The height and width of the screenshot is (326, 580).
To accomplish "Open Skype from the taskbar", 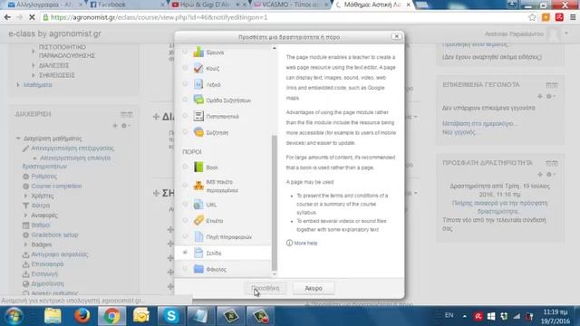I will click(x=171, y=316).
